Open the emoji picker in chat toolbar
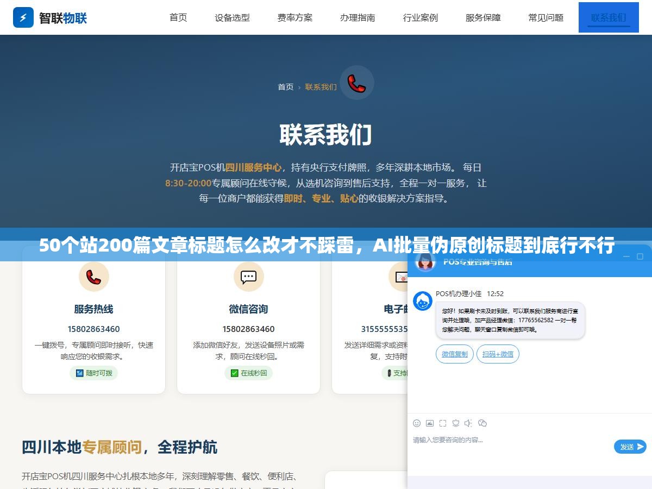Image resolution: width=652 pixels, height=489 pixels. (417, 423)
